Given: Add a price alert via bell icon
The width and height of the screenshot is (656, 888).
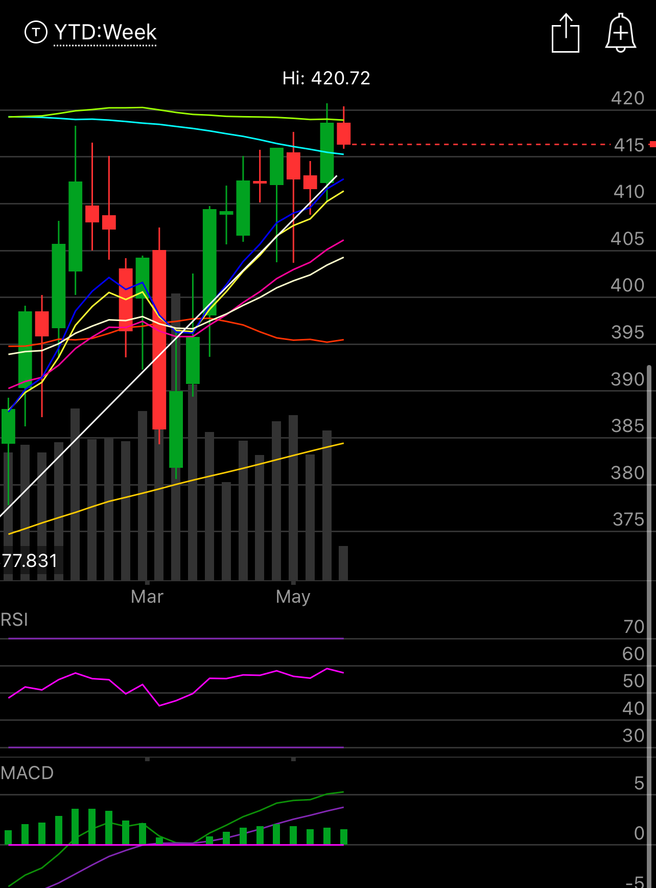Looking at the screenshot, I should pos(620,33).
